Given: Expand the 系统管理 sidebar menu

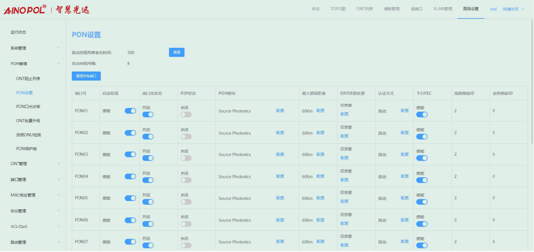Looking at the screenshot, I should pyautogui.click(x=58, y=48).
